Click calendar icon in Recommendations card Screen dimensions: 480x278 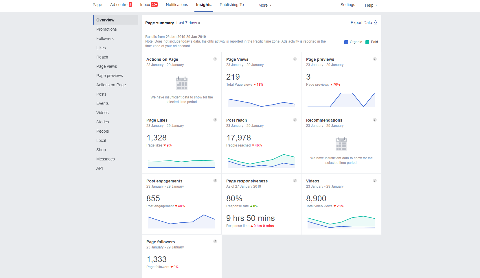click(341, 144)
